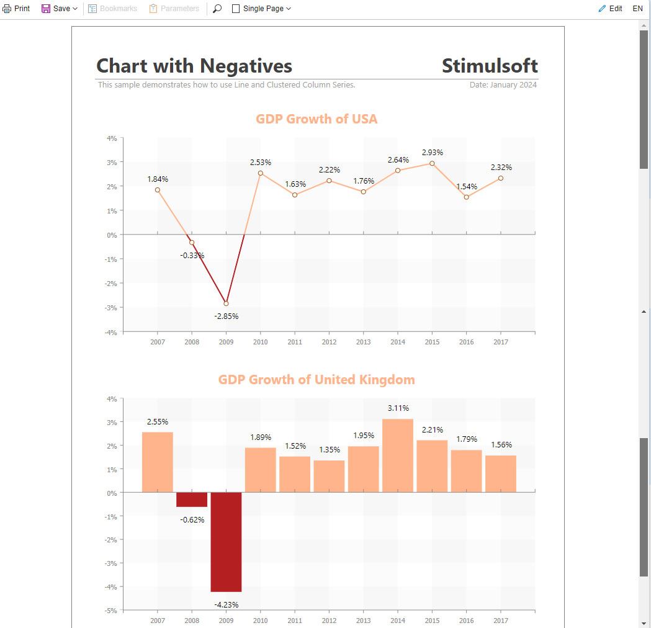
Task: Click the vertical scrollbar thumb at top
Action: click(x=644, y=100)
